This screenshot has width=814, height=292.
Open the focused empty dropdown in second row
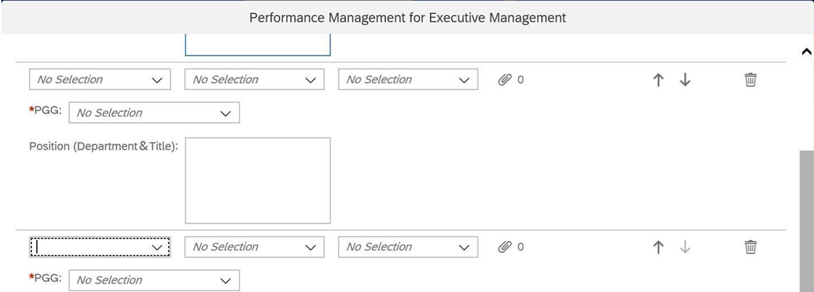point(100,247)
